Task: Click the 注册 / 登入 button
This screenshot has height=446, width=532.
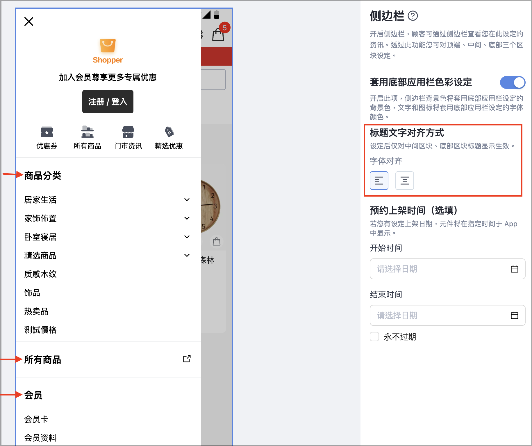Action: 108,102
